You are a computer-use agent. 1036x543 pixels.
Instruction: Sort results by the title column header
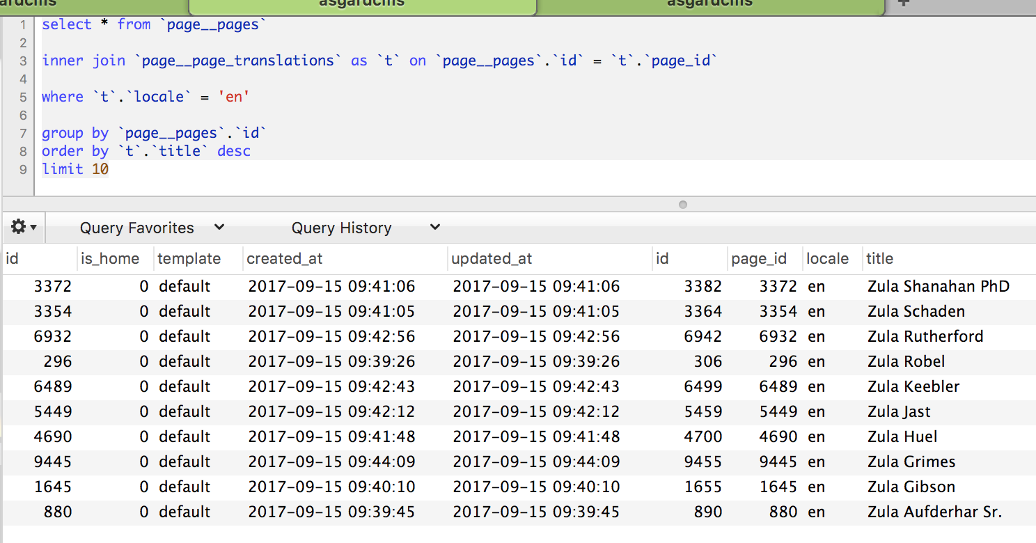(x=879, y=258)
